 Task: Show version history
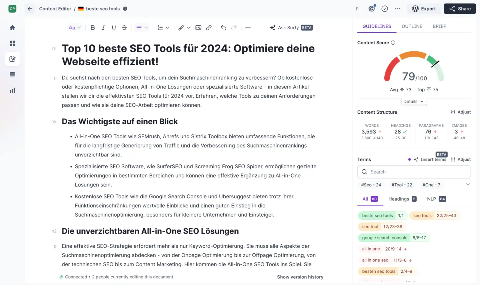coord(300,277)
